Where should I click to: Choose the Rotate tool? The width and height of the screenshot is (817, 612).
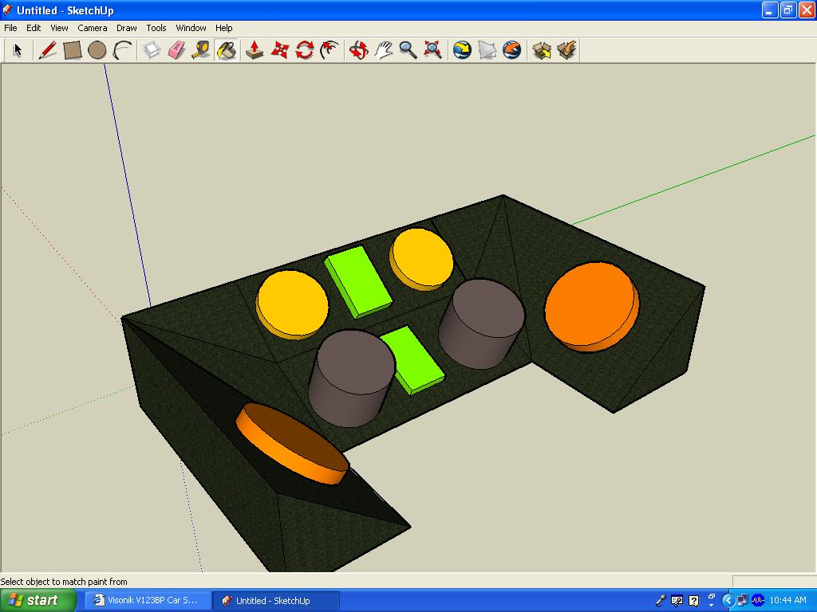click(x=304, y=50)
